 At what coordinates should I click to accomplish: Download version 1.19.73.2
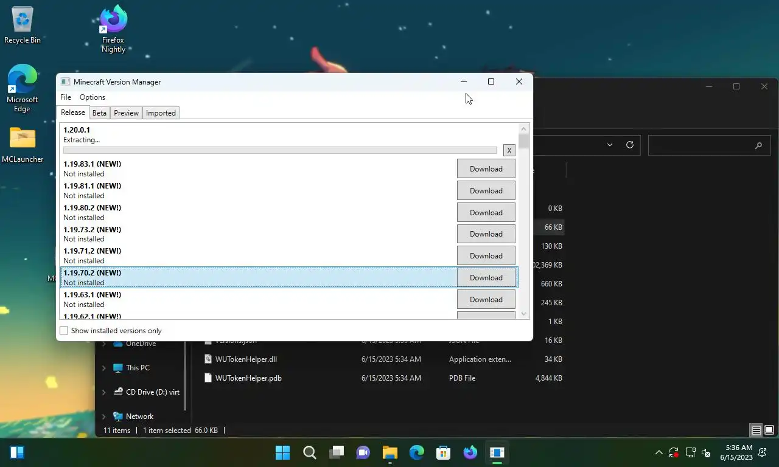coord(486,234)
